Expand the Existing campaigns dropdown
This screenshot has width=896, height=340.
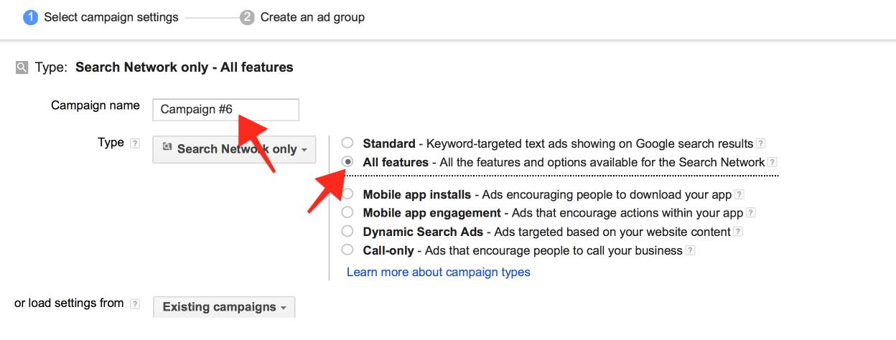pyautogui.click(x=224, y=307)
